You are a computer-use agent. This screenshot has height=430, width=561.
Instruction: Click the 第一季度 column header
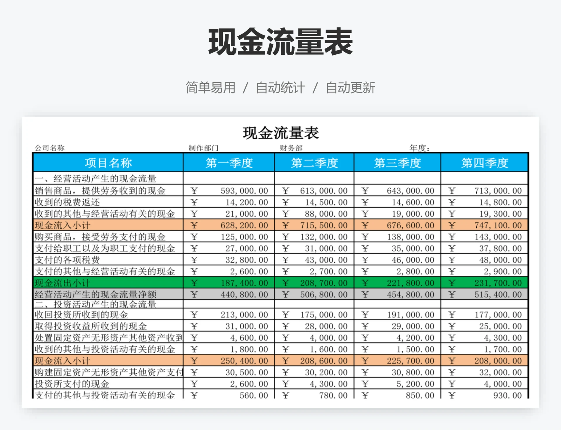pos(229,163)
